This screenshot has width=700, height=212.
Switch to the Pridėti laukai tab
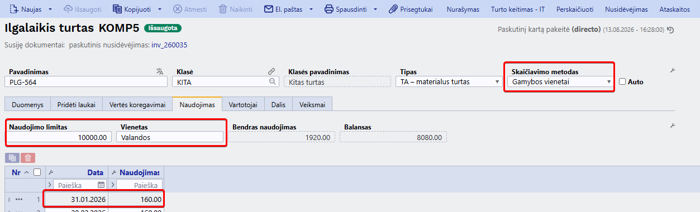76,104
